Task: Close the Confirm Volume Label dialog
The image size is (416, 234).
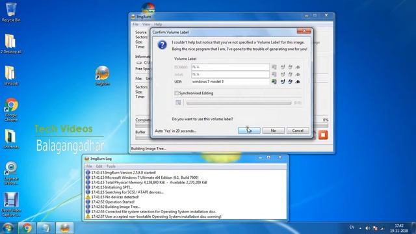Action: (x=304, y=31)
